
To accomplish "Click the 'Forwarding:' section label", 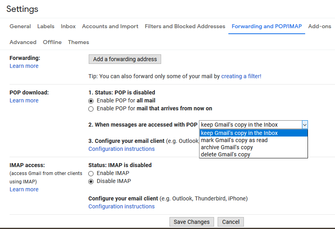I will (x=25, y=58).
